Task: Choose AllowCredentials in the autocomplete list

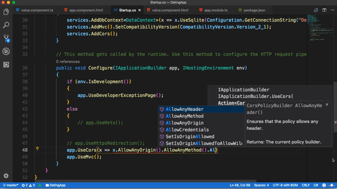Action: click(187, 130)
